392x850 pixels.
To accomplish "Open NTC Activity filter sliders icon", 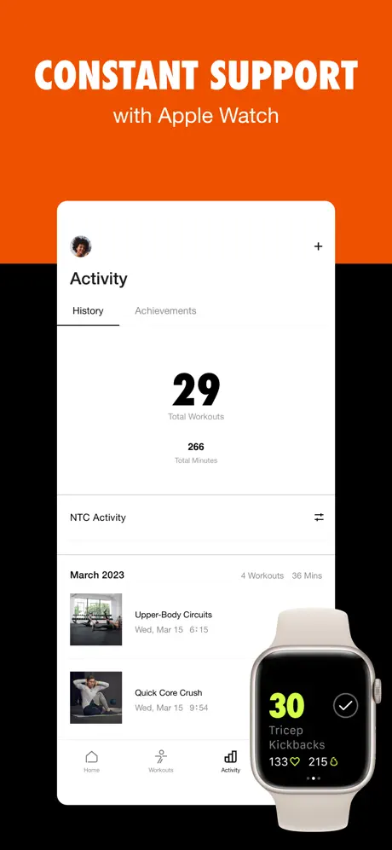I will pyautogui.click(x=319, y=518).
